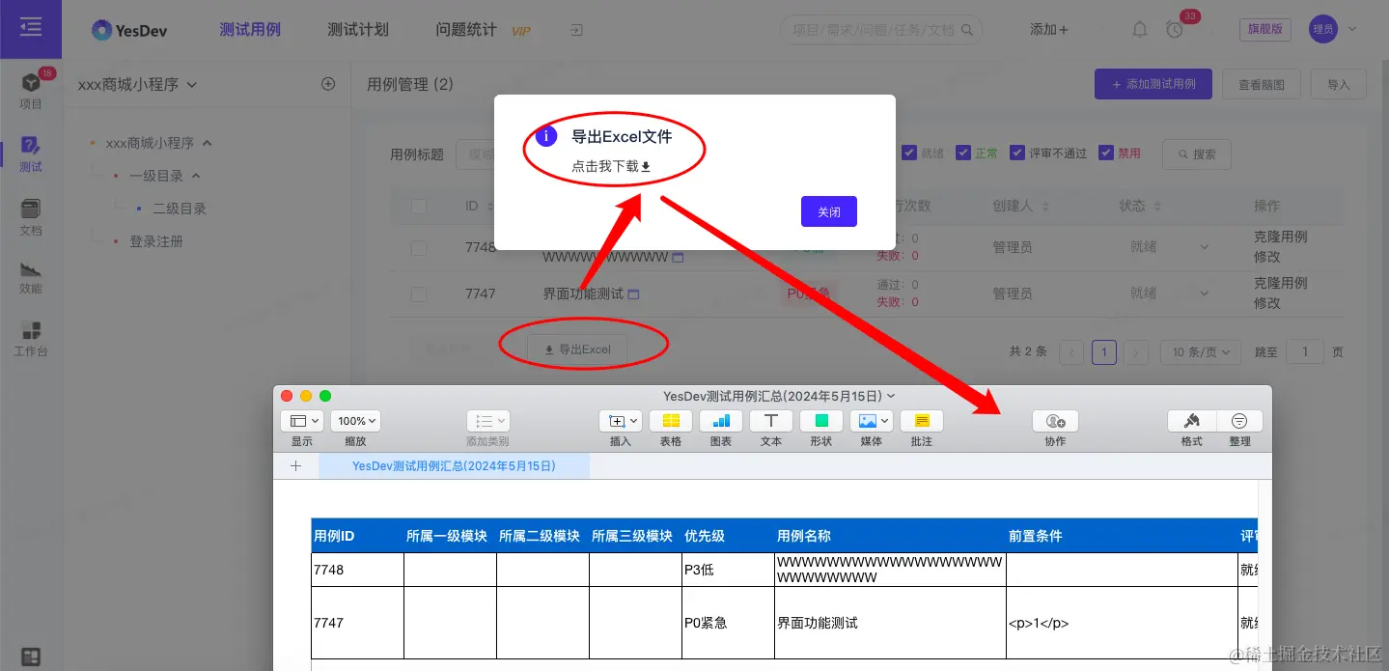Click the bottom-left sidebar layout icon

31,657
